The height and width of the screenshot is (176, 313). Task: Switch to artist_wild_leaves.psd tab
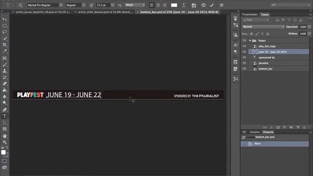[106, 12]
